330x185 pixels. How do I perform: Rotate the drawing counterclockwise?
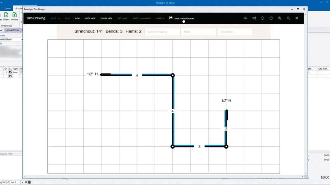point(262,18)
